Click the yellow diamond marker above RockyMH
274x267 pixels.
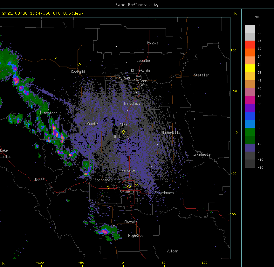click(79, 65)
